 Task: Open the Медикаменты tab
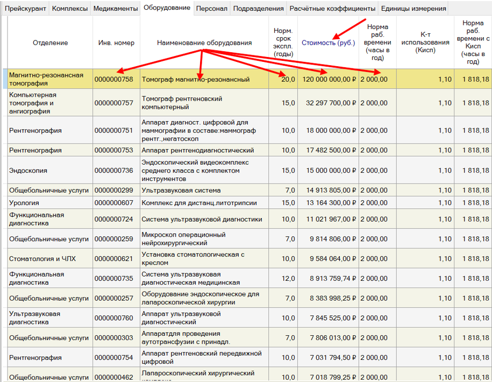point(115,9)
